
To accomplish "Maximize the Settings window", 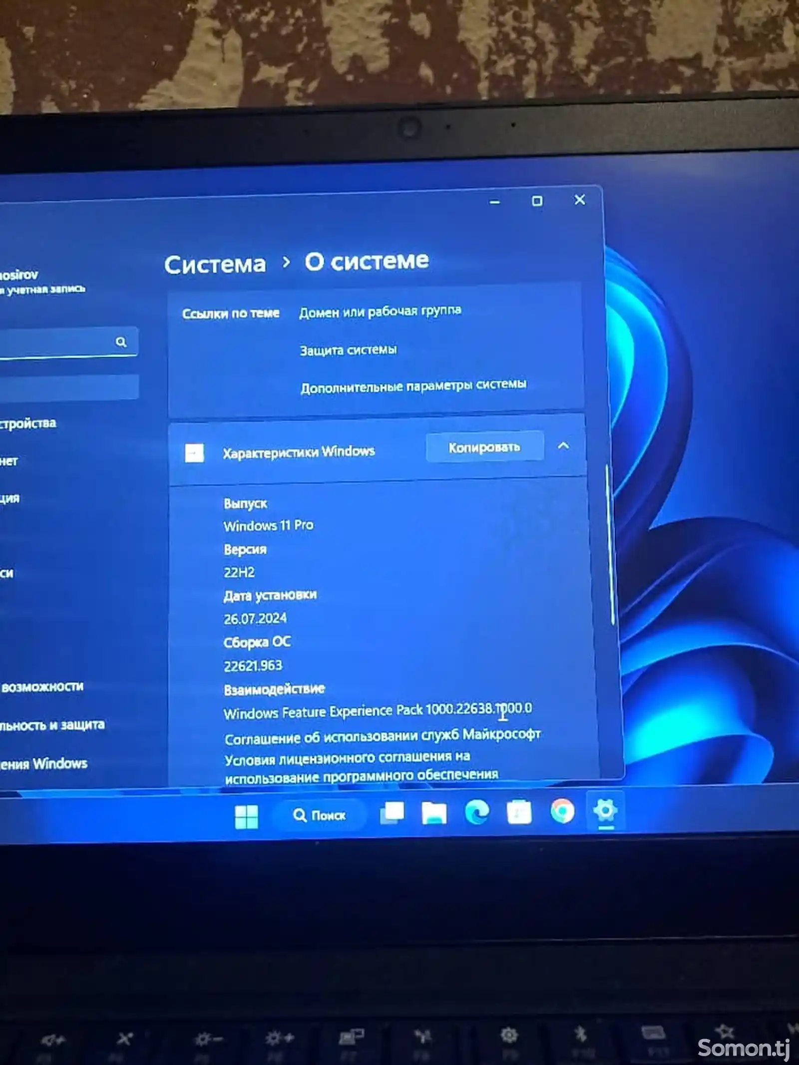I will pos(537,201).
